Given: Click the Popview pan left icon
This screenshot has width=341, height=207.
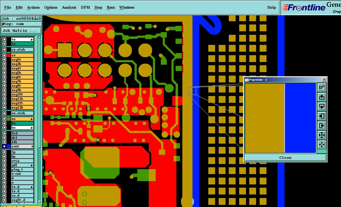Looking at the screenshot, I should click(x=322, y=116).
